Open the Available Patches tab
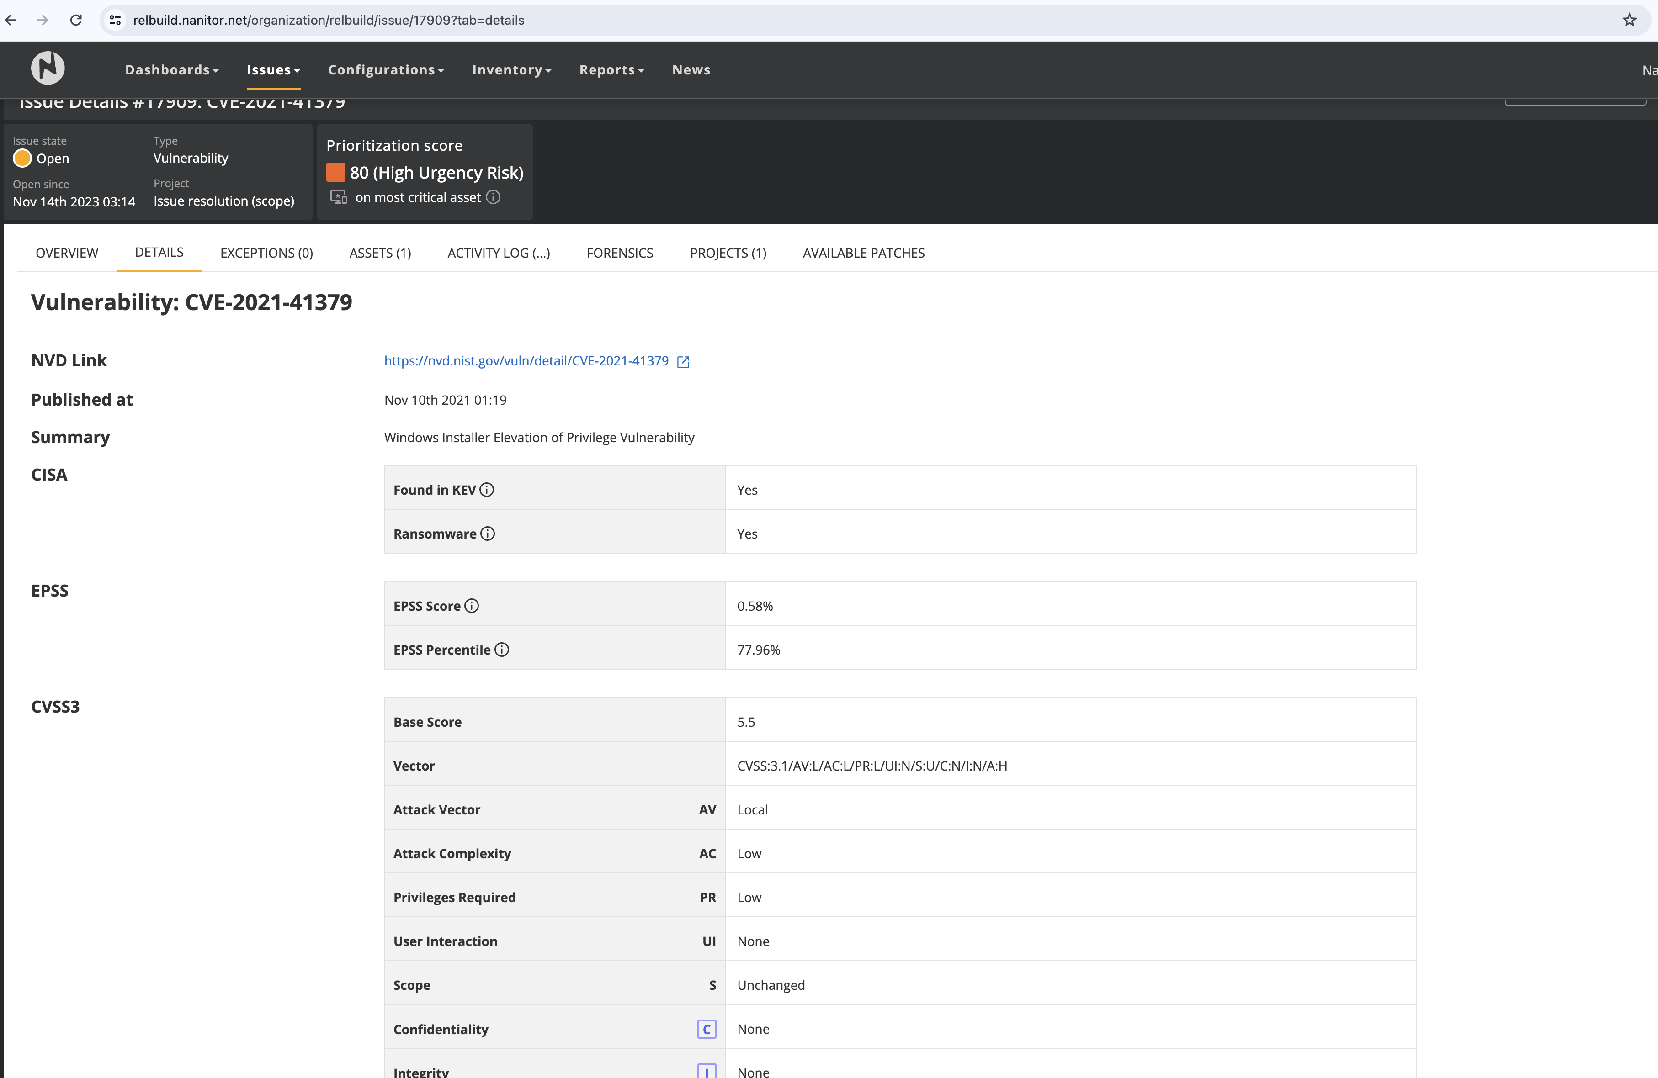Viewport: 1658px width, 1078px height. [863, 253]
